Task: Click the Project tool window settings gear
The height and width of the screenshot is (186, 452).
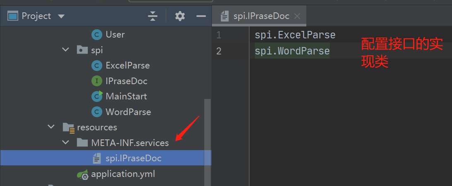Action: coord(180,16)
